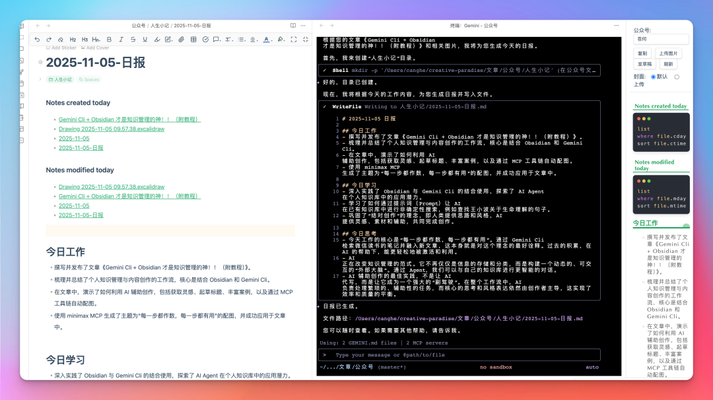Redo the last undone edit
The image size is (713, 400).
[49, 40]
